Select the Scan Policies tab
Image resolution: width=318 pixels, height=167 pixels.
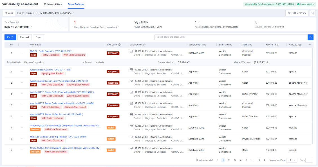click(76, 4)
